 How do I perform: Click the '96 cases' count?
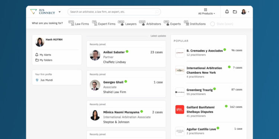(x=237, y=50)
